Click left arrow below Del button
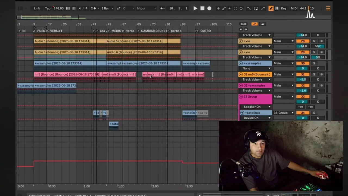The image size is (348, 196). [241, 29]
